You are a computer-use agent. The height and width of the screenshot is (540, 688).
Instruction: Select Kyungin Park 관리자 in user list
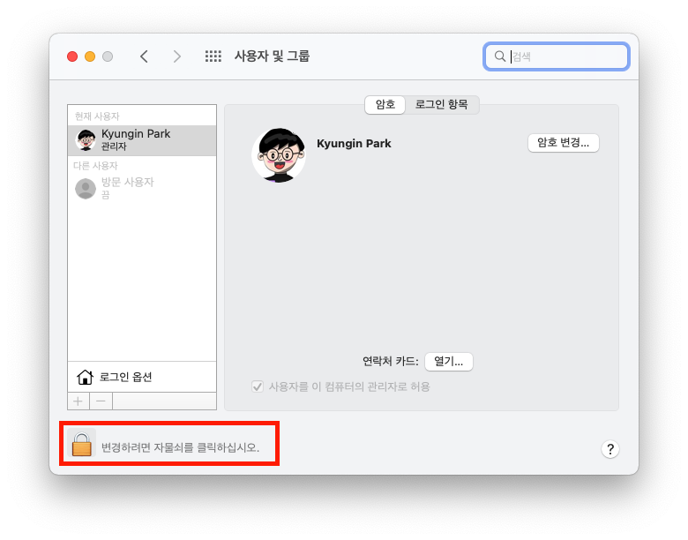click(142, 140)
